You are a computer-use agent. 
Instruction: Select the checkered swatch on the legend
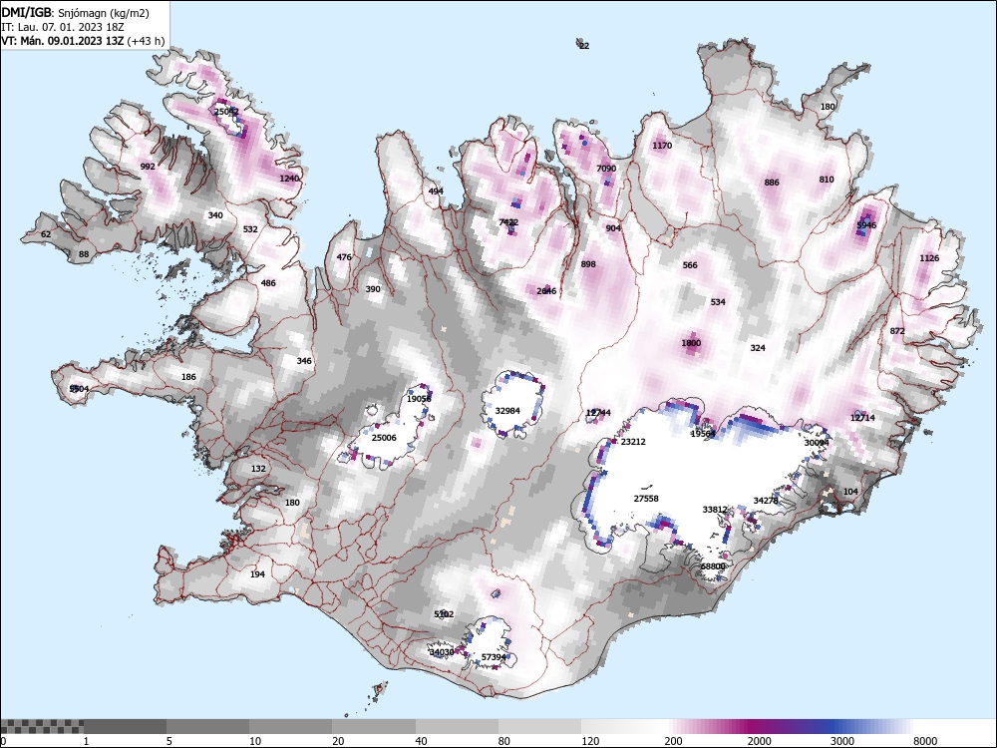[42, 726]
